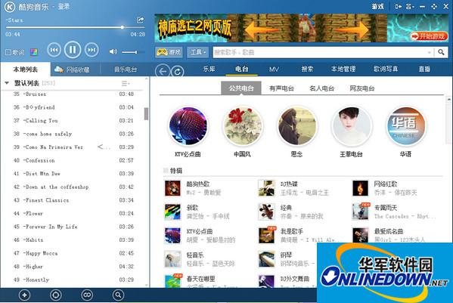Play the DJ热碟 channel icon
The image size is (453, 303).
click(x=266, y=188)
